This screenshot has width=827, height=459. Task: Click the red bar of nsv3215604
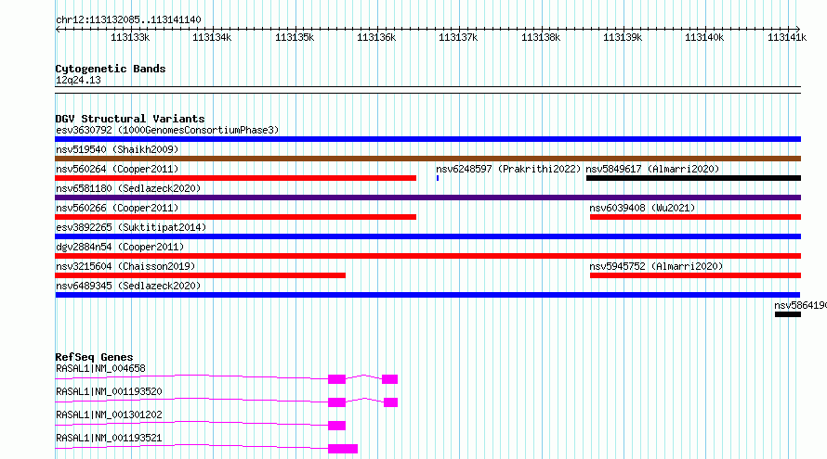tap(200, 275)
